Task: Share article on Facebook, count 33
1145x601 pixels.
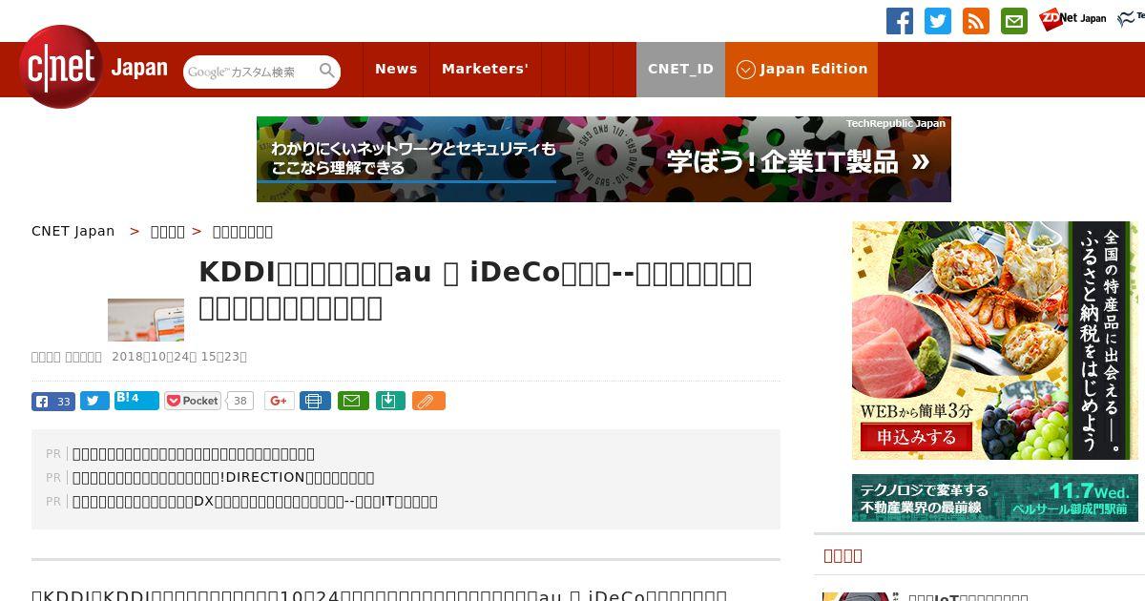Action: (53, 402)
